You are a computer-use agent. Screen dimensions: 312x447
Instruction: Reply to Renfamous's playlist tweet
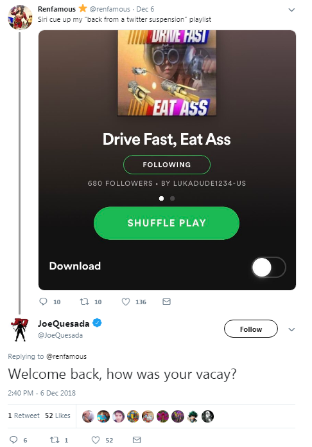tap(43, 302)
